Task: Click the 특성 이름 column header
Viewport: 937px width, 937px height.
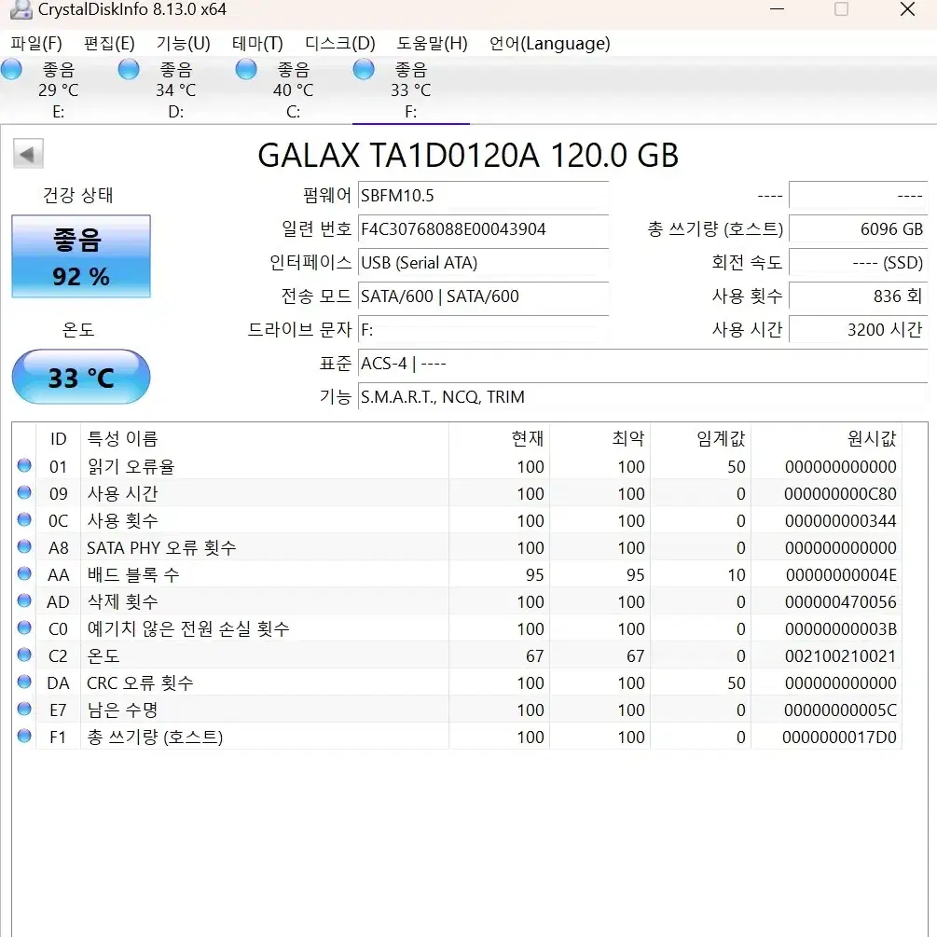Action: 265,438
